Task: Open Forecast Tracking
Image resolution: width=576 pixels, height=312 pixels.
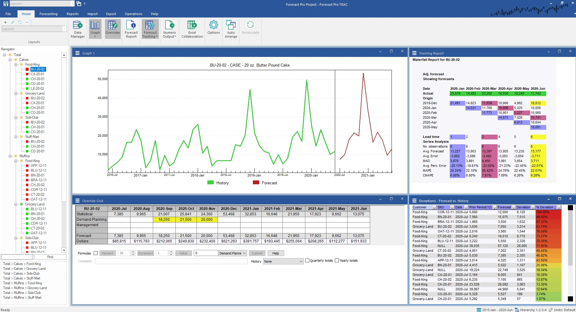Action: (150, 29)
